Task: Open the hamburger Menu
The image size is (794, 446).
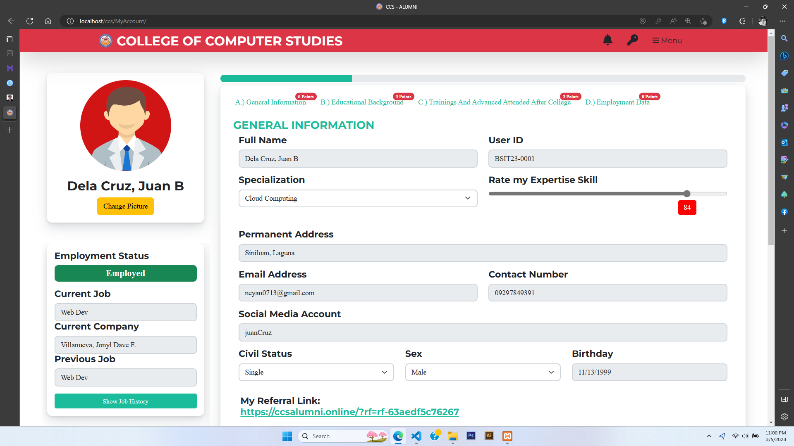Action: click(667, 40)
